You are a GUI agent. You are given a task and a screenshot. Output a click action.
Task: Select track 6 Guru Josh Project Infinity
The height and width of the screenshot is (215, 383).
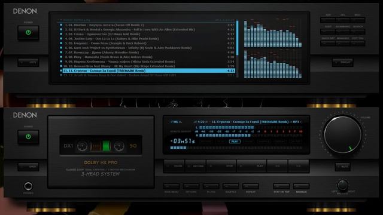[147, 48]
